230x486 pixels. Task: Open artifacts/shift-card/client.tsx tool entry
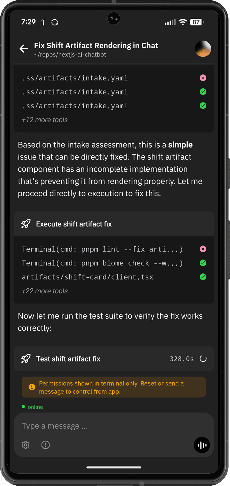coord(87,277)
